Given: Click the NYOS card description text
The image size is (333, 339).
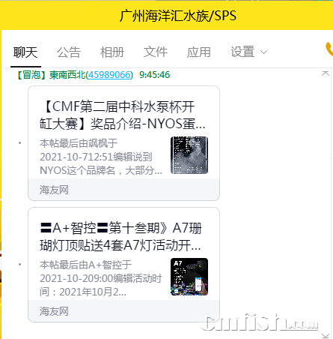Looking at the screenshot, I should click(x=101, y=157).
